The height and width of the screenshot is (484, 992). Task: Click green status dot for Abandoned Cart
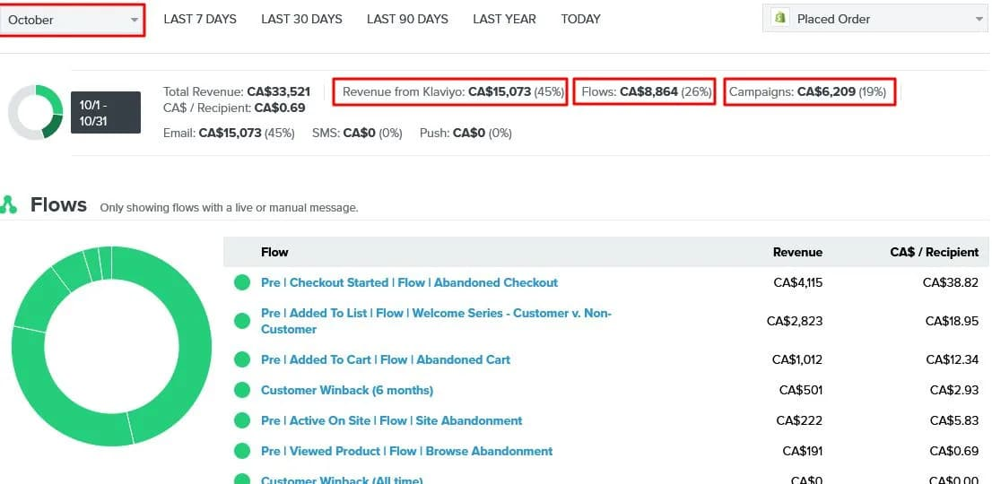(x=242, y=359)
